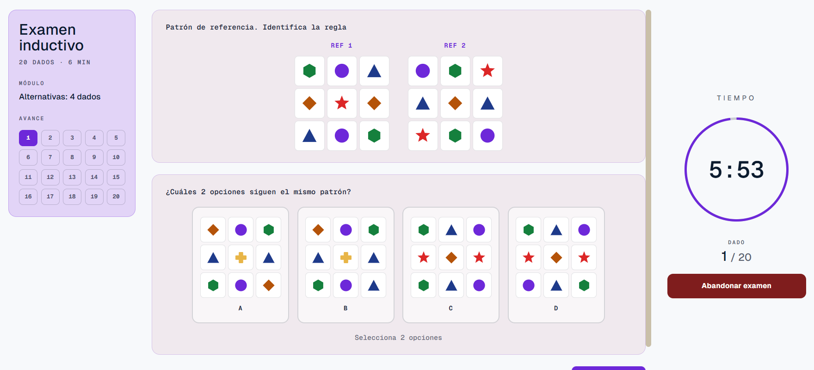Click yellow cross in center of option B

click(346, 258)
